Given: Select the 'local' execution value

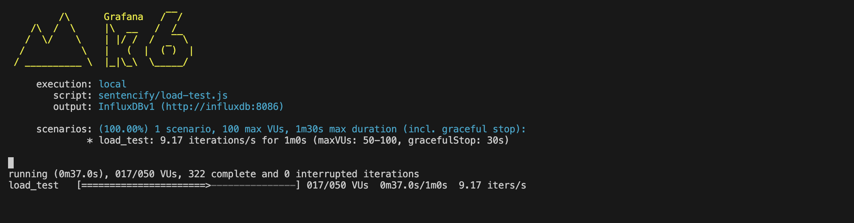Looking at the screenshot, I should click(x=112, y=84).
